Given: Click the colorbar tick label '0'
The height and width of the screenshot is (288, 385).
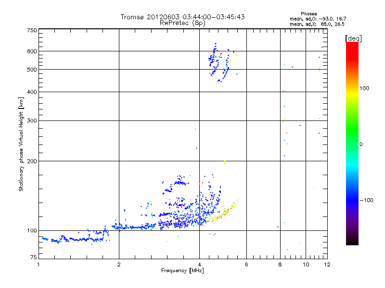Looking at the screenshot, I should point(361,144).
